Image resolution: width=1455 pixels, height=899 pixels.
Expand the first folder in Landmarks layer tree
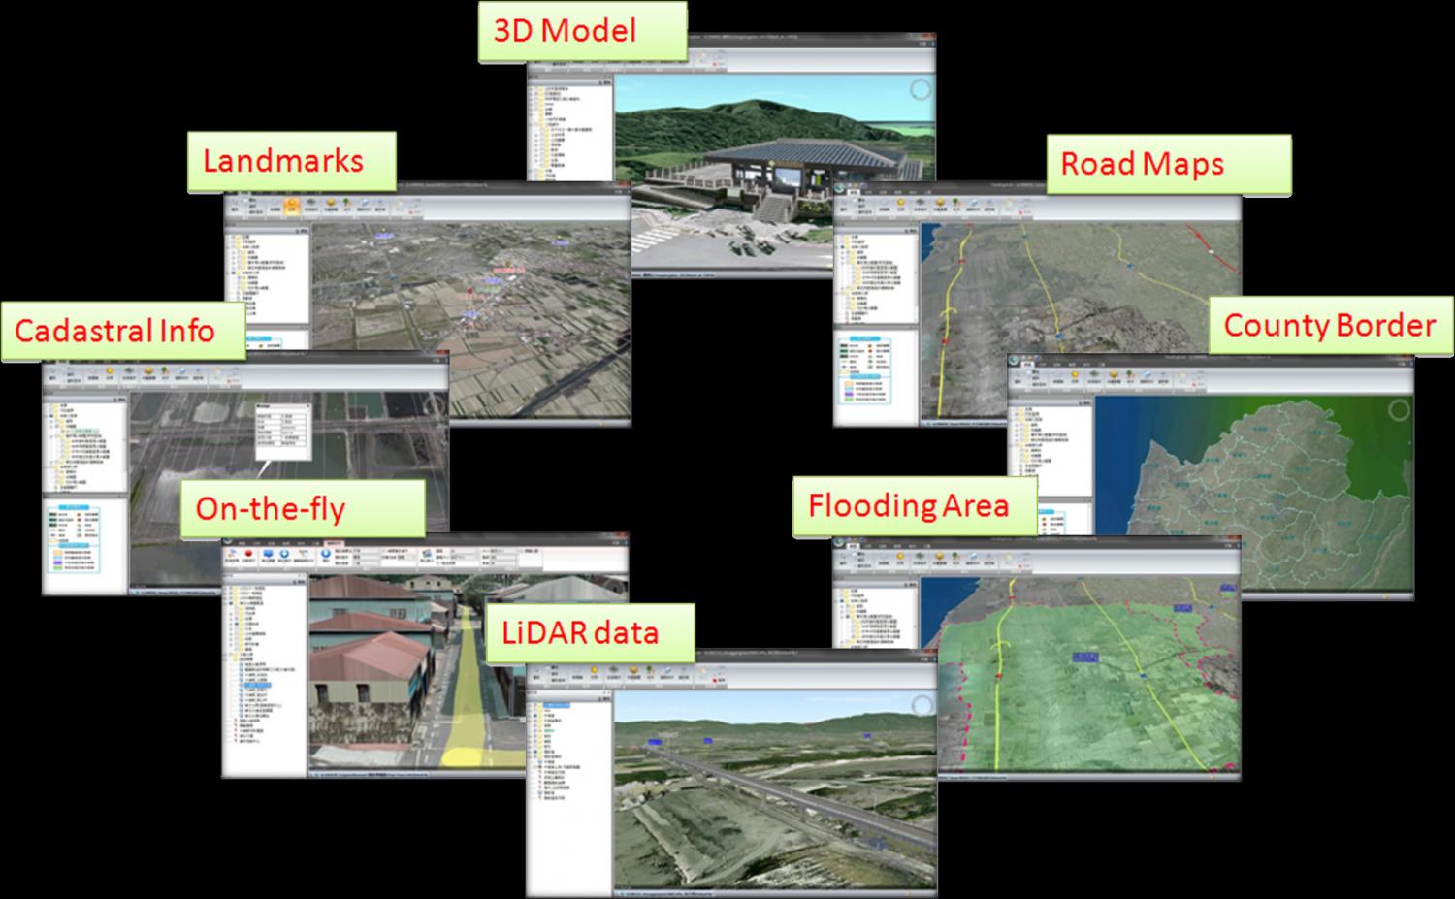[230, 236]
